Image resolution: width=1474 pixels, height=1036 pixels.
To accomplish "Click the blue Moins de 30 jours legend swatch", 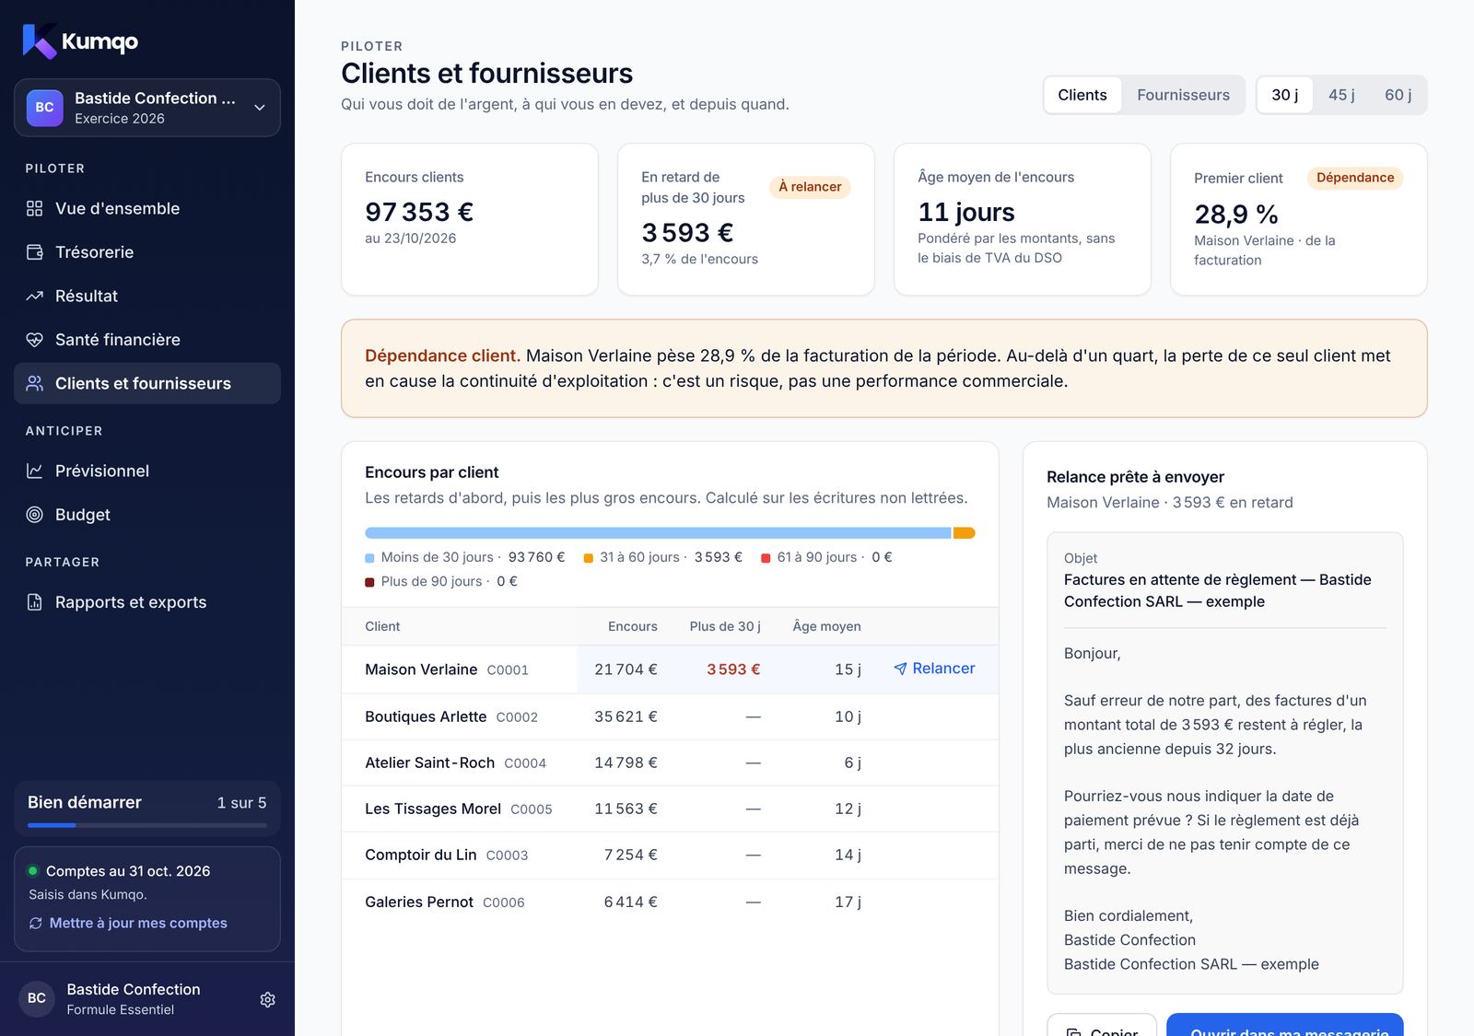I will [x=369, y=558].
